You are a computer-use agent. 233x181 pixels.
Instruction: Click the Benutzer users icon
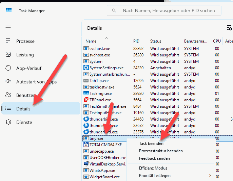(x=8, y=95)
